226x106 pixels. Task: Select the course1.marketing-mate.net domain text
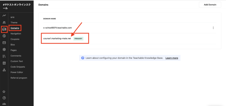coord(57,38)
